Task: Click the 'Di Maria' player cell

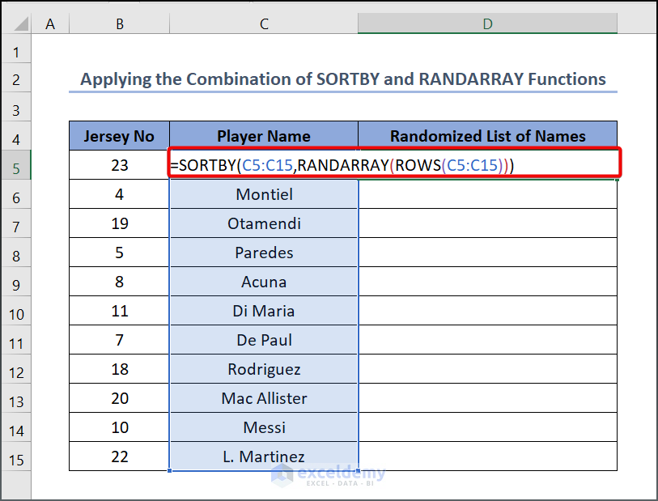Action: pos(264,311)
